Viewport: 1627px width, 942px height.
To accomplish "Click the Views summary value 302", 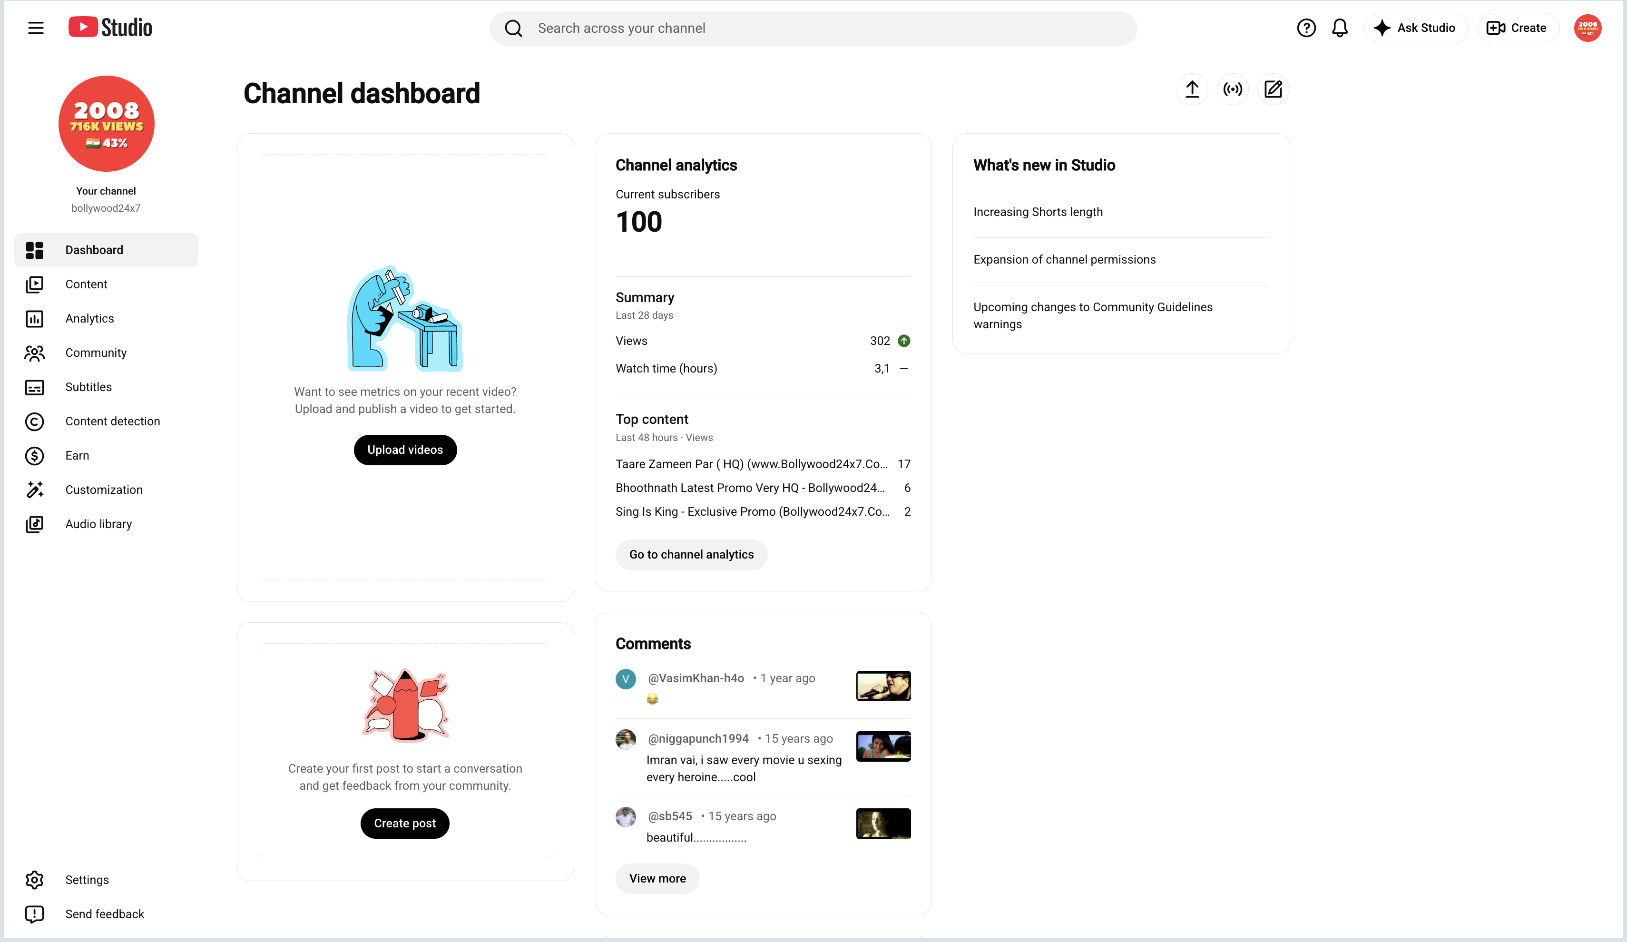I will click(x=879, y=341).
